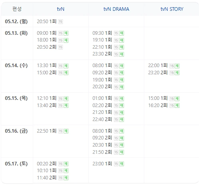Click the rerun badge on tvN 05.16 22:50
The width and height of the screenshot is (199, 185).
66,131
